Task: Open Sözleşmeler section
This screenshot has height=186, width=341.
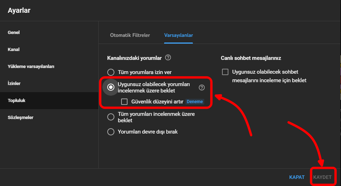Action: pos(21,118)
